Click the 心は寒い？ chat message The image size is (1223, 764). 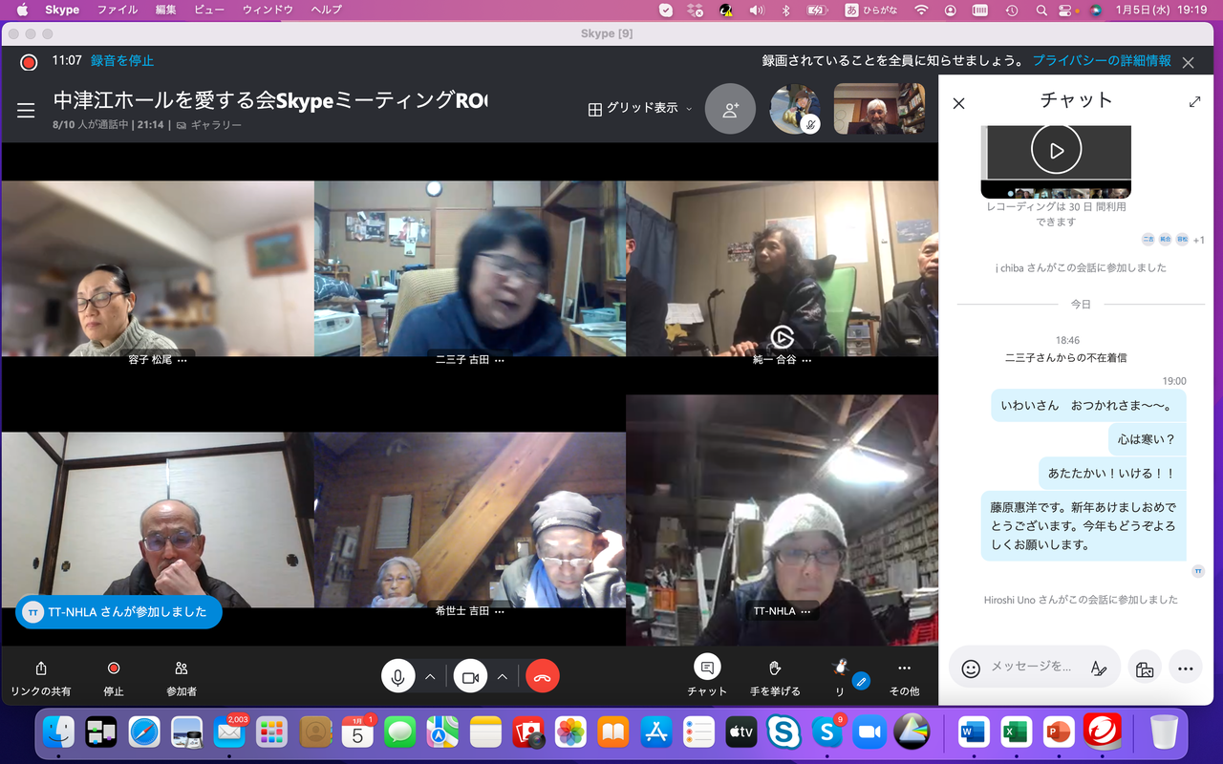[x=1147, y=439]
